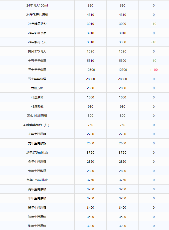This screenshot has height=230, width=169.
Task: Select the 3300 price in 24年散花飞天 row
Action: (122, 42)
